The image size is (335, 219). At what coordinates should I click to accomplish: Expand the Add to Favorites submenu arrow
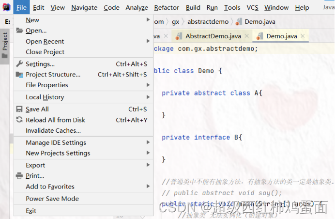148,186
